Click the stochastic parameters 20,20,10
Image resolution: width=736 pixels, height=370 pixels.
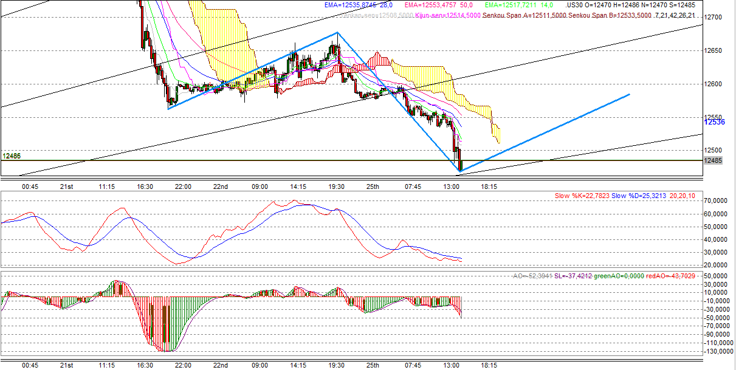tap(683, 196)
